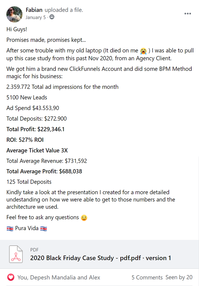Click the 'uploaded a file.' text
This screenshot has width=199, height=286.
[x=64, y=10]
